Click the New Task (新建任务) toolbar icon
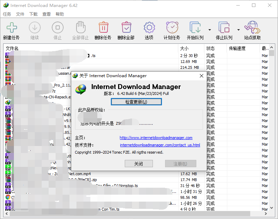The image size is (278, 219). 11,28
